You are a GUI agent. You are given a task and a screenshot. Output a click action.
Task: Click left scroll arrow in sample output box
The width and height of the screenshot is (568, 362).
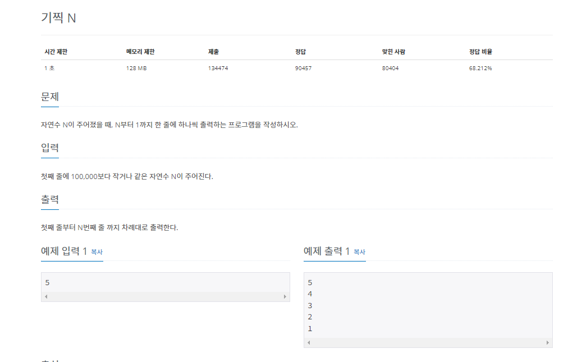(309, 342)
